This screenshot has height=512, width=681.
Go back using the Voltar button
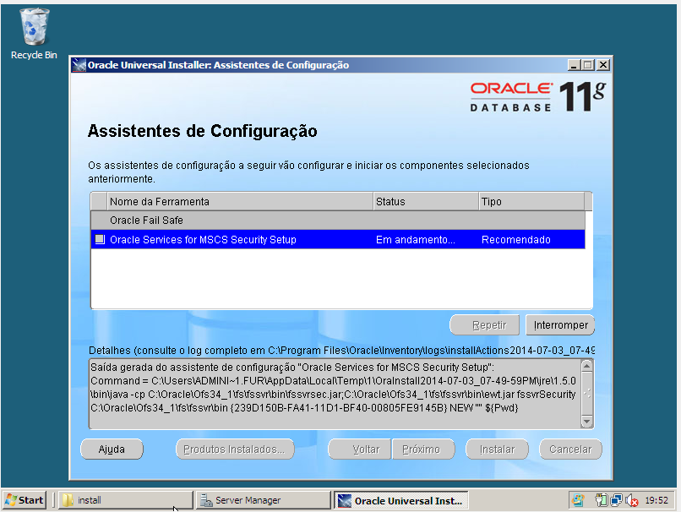(358, 449)
